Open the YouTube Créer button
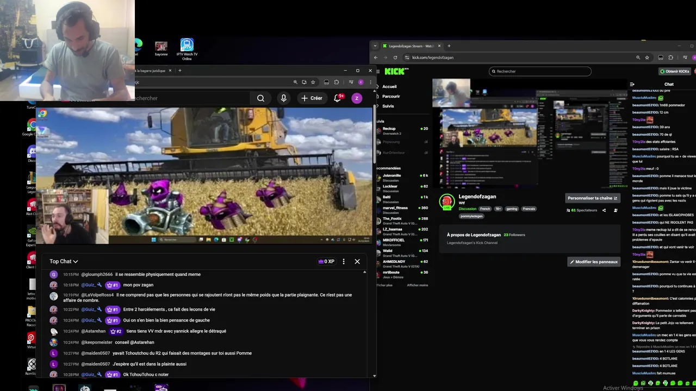 (312, 98)
